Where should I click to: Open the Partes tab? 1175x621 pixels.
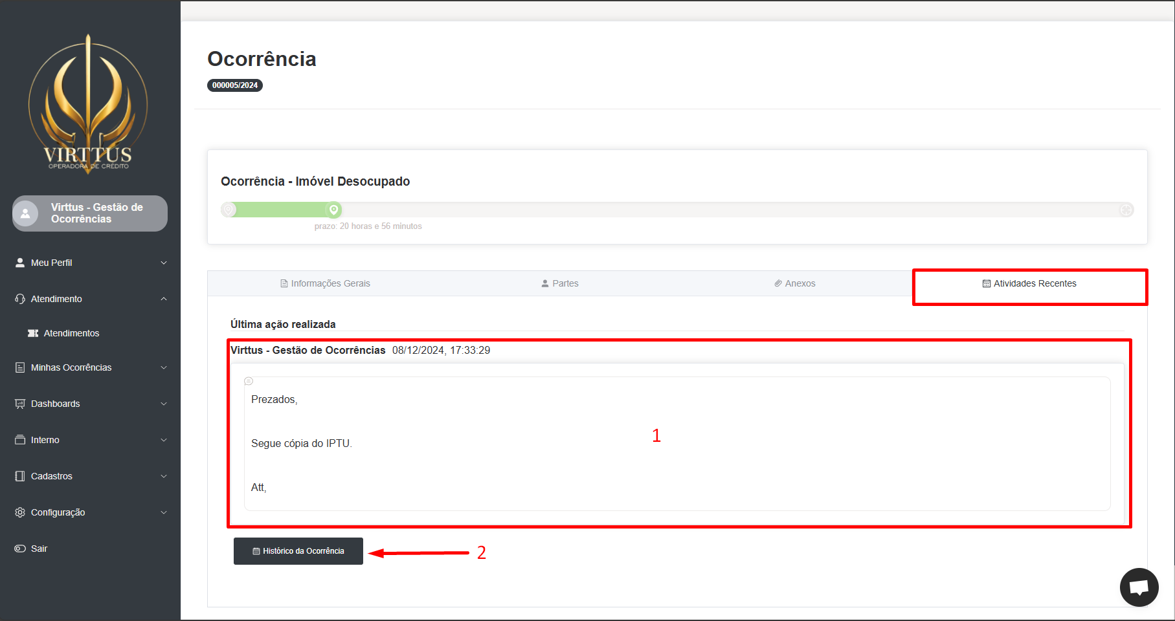pos(560,283)
